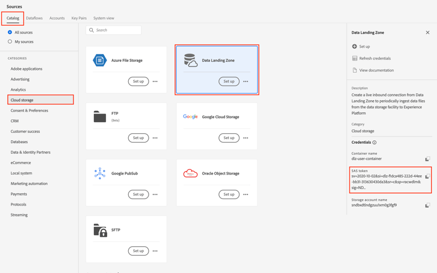Click the Data Landing Zone database icon

[191, 60]
